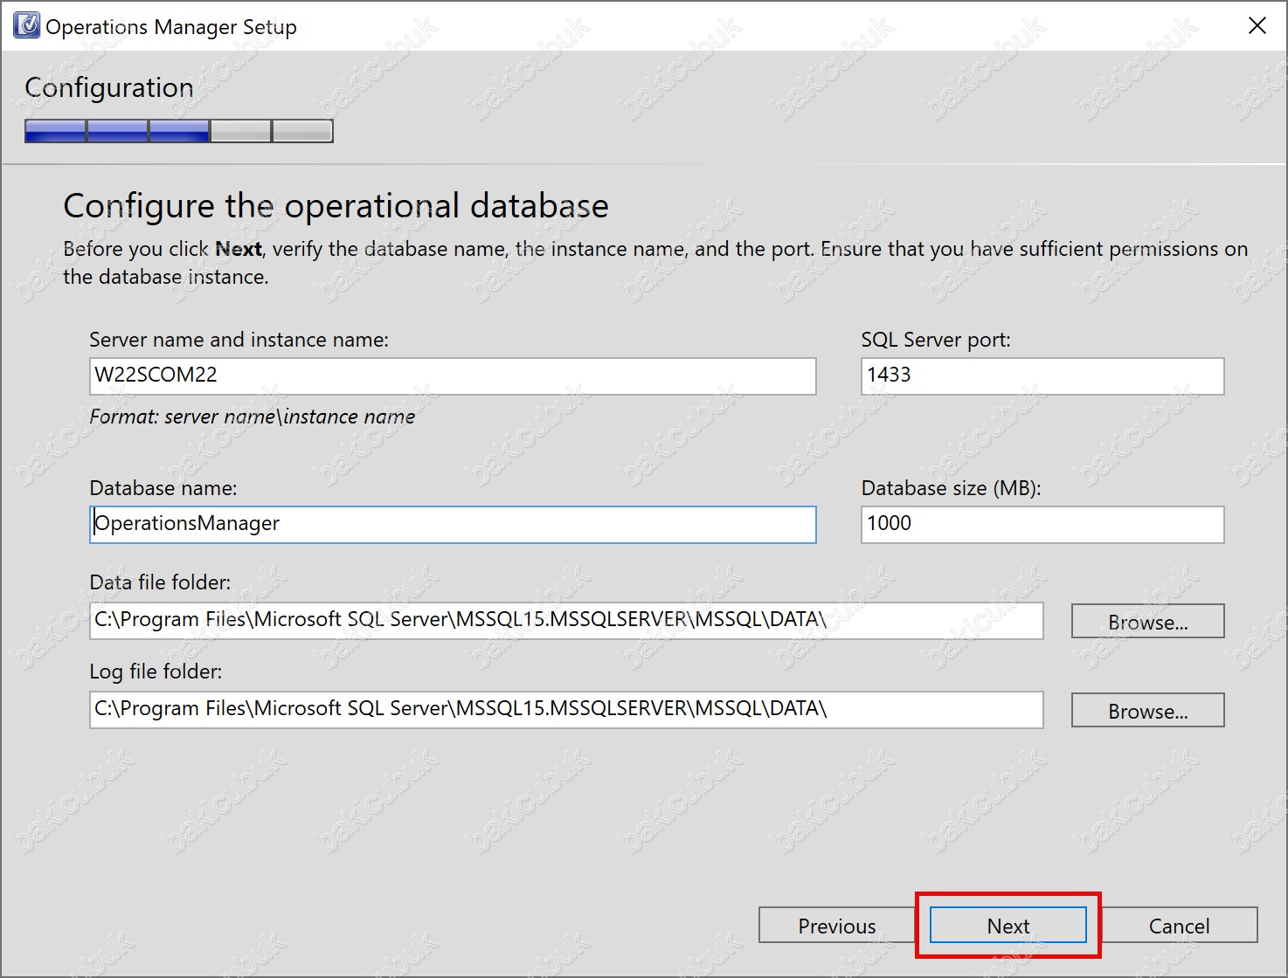Close the Operations Manager Setup window
1288x978 pixels.
[1257, 26]
